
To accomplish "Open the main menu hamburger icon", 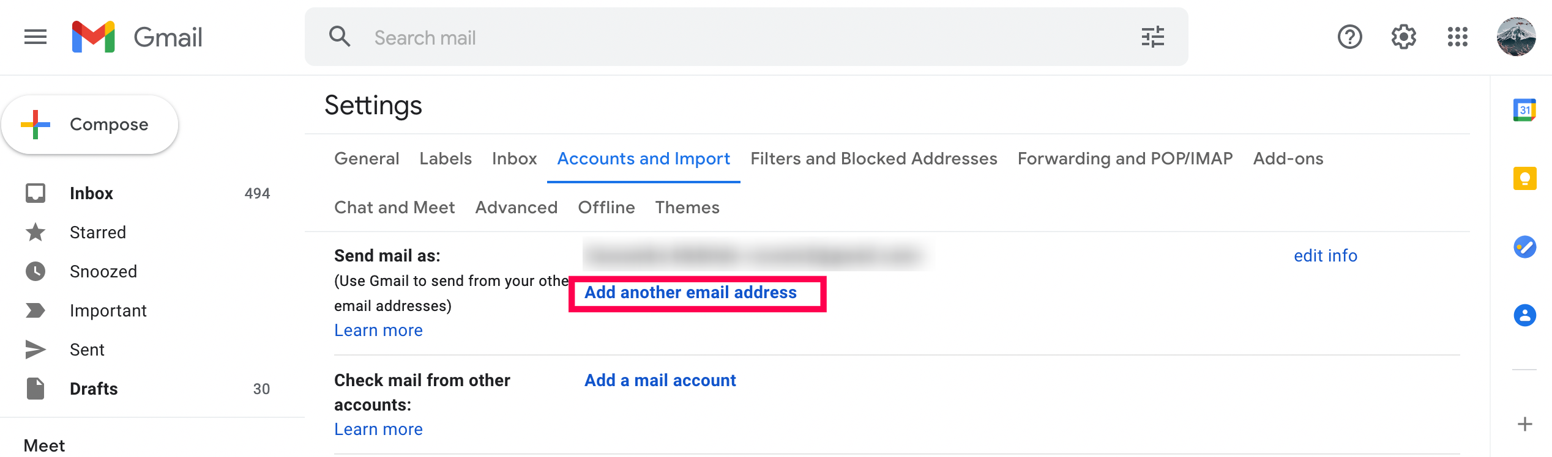I will (x=35, y=37).
